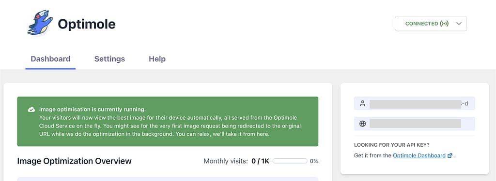Expand the CONNECTED status dropdown
This screenshot has height=181, width=496.
pos(431,24)
